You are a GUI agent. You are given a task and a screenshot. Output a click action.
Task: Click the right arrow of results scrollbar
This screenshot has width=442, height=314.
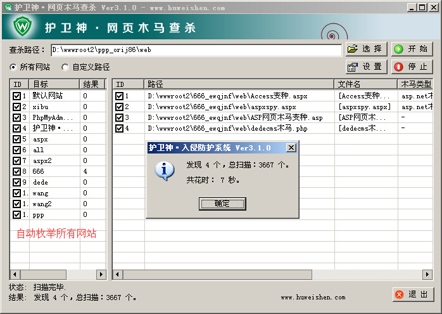(427, 274)
